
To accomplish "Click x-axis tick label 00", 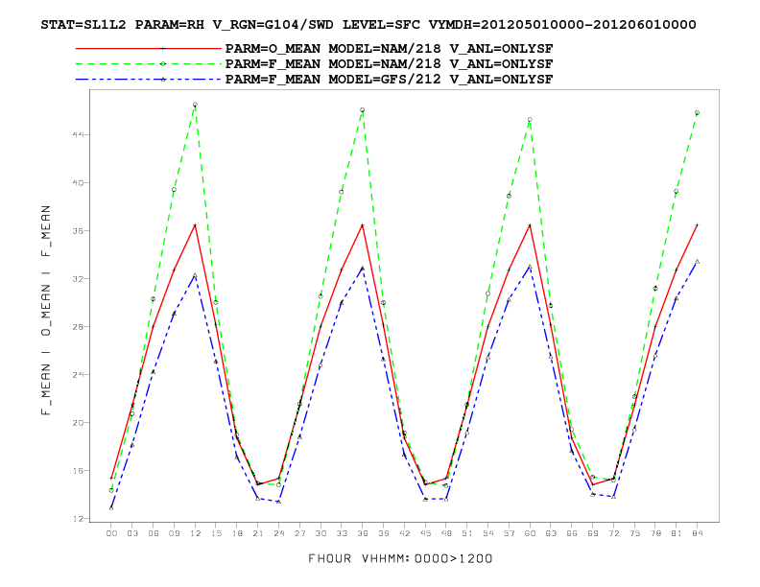I will [111, 533].
